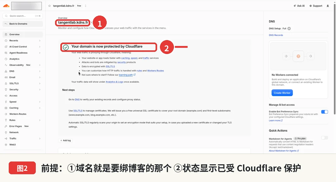Screen dimensions: 336x182
Task: Focus the Quick search field
Action: point(22,16)
